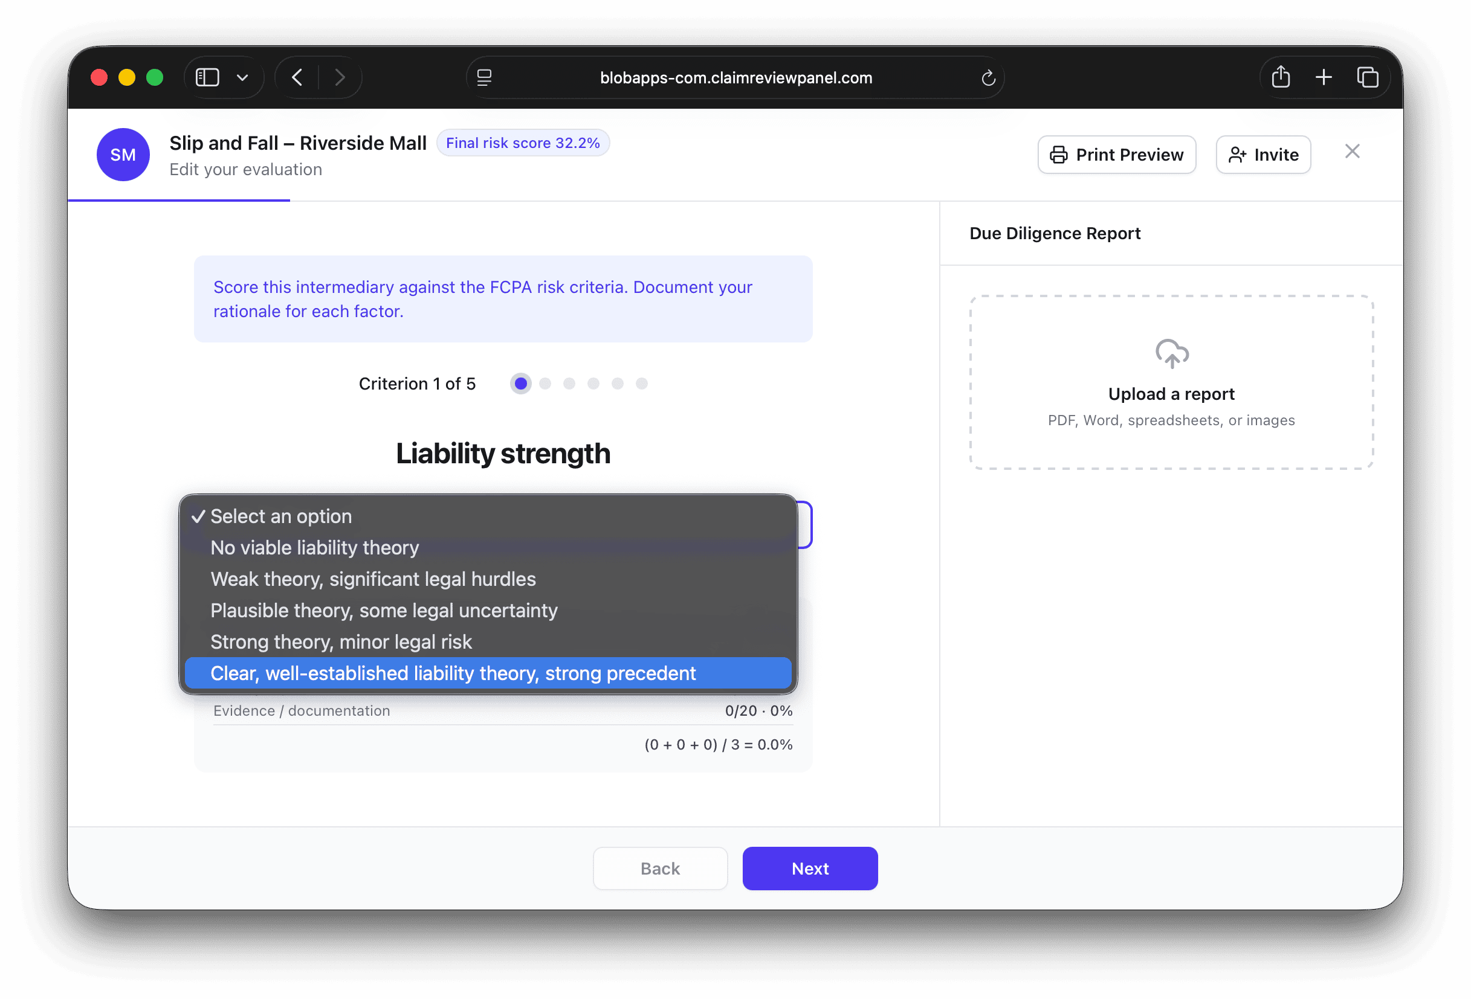Screen dimensions: 1471x999
Task: Click the Back button
Action: (x=660, y=869)
